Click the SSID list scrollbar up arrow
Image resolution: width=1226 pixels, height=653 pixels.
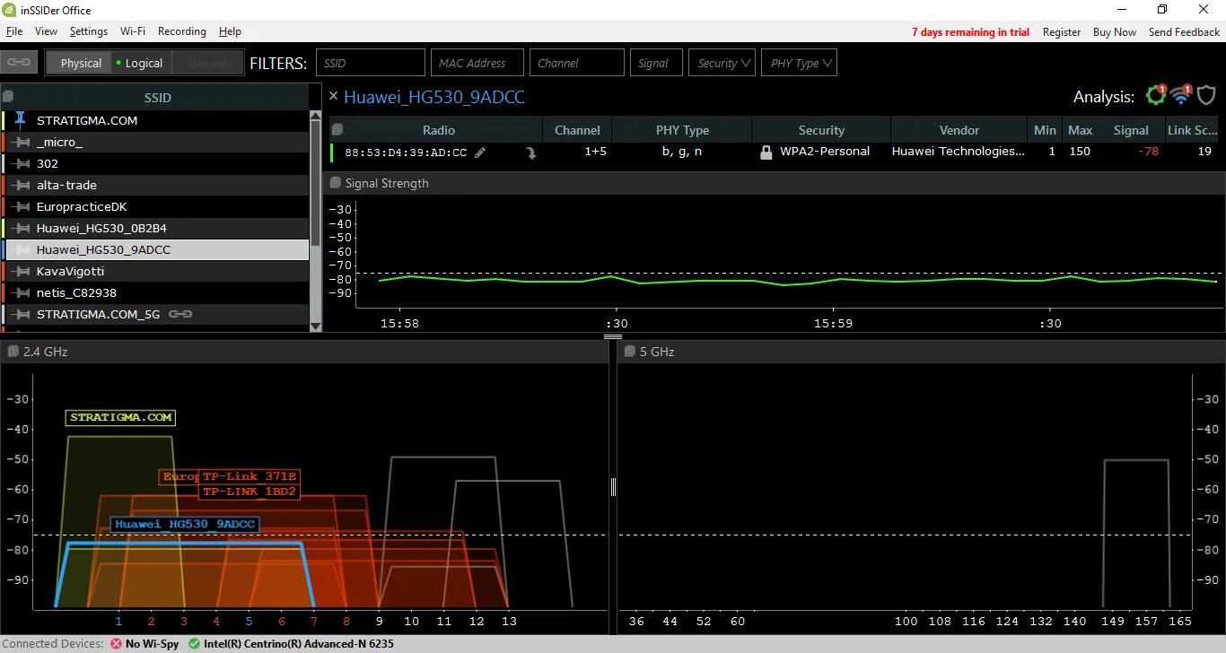[x=315, y=115]
